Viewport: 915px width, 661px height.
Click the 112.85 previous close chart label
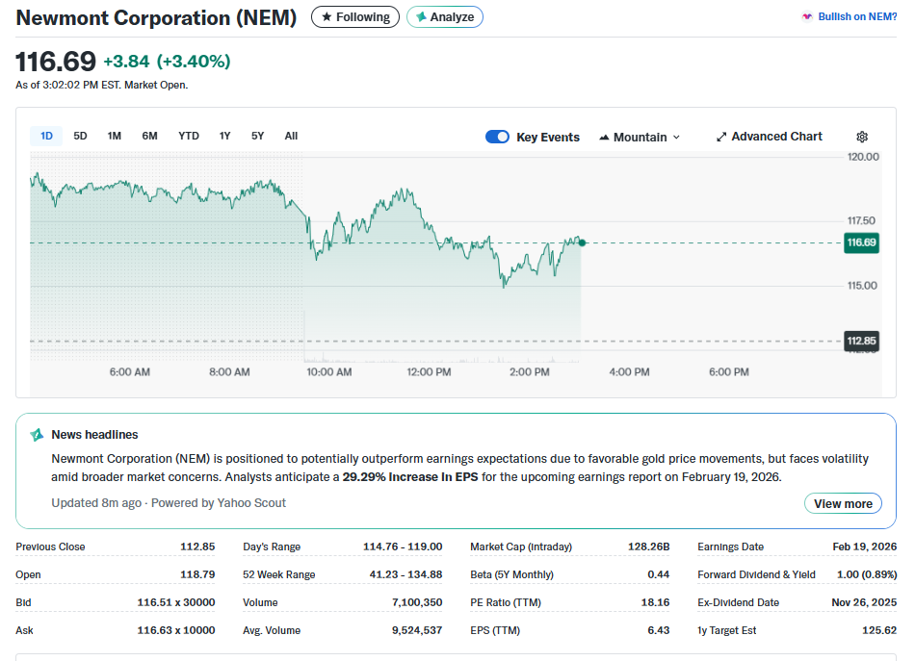(861, 341)
